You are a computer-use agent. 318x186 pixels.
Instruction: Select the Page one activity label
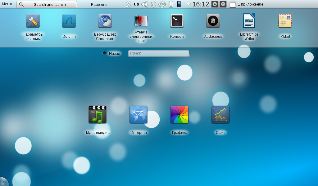coord(99,4)
